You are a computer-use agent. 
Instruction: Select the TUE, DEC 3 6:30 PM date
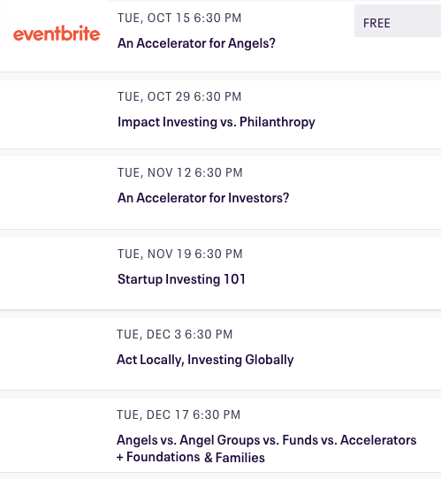[175, 335]
